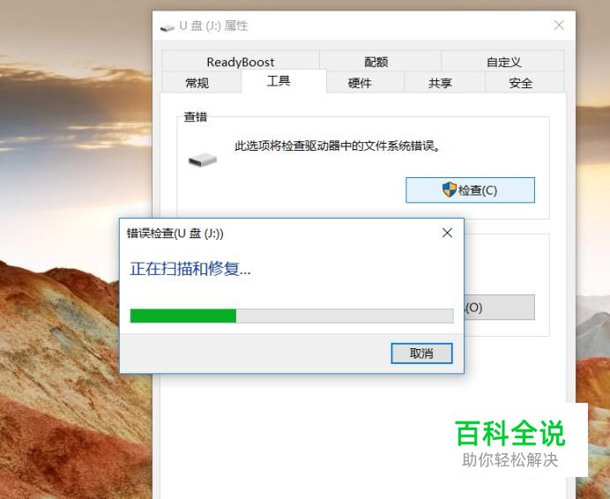Click the 百科全说 watermark logo

click(510, 433)
